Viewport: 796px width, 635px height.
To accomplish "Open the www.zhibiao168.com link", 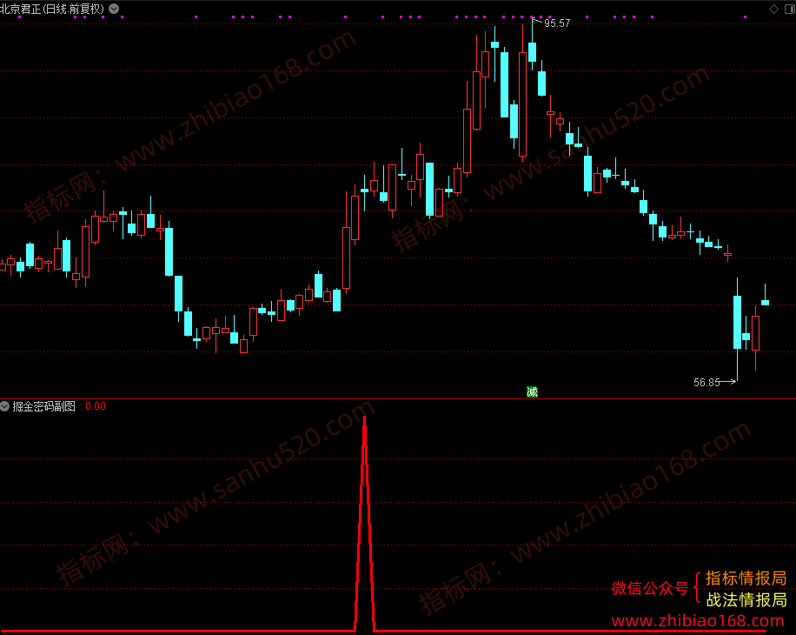I will pyautogui.click(x=698, y=620).
